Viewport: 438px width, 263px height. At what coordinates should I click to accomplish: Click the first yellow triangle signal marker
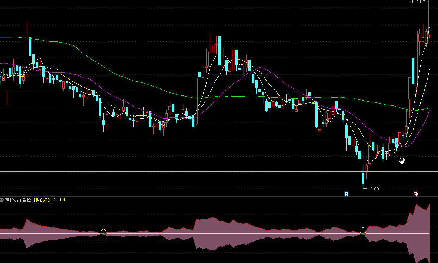(103, 230)
